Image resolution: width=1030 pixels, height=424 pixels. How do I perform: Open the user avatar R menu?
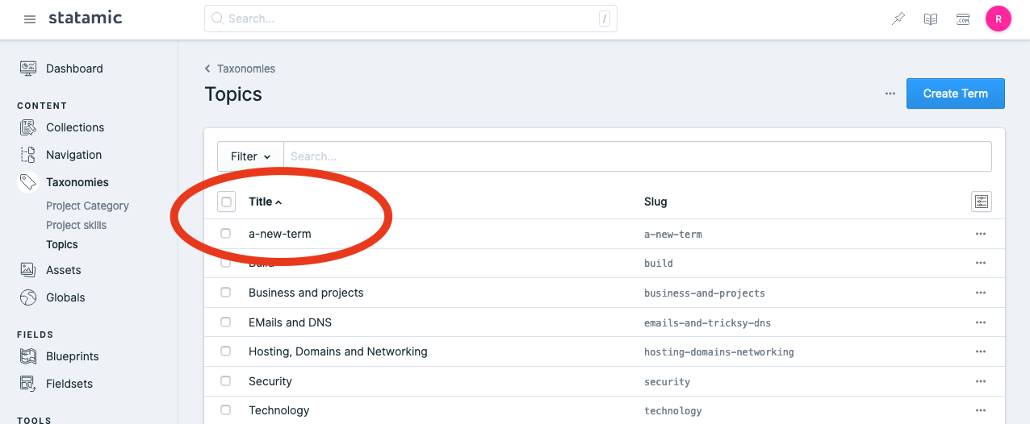[999, 19]
